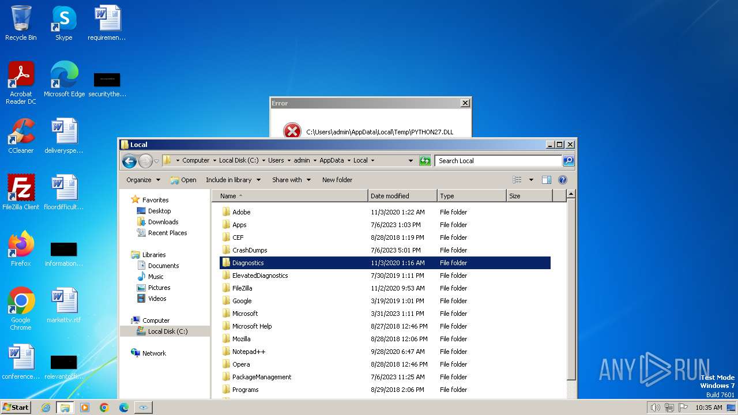Click the Explorer Back navigation button
Image resolution: width=738 pixels, height=415 pixels.
point(129,161)
